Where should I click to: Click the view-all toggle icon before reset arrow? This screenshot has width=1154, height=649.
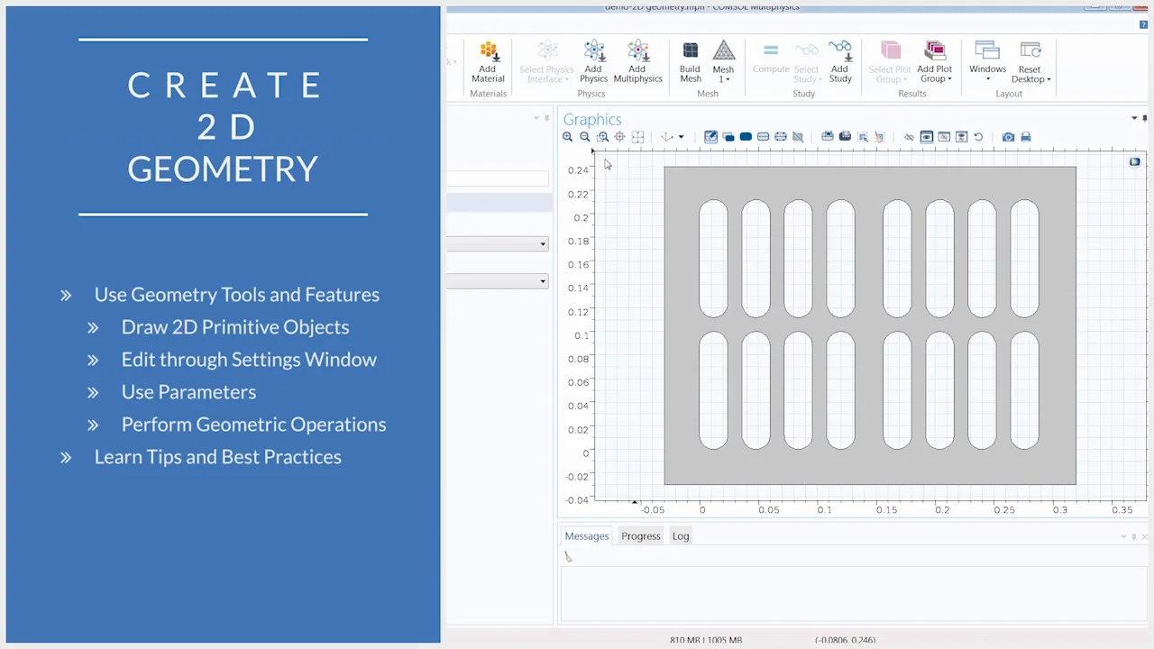961,137
